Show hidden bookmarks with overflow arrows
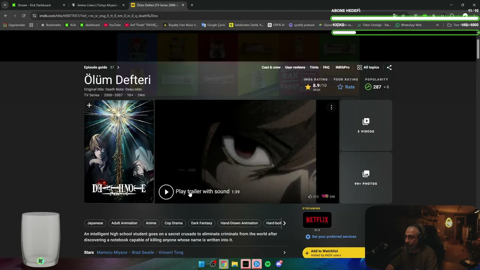 click(437, 25)
